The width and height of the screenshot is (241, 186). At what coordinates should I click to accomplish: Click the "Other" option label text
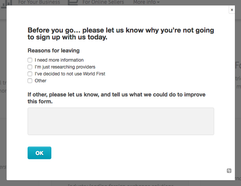[40, 81]
